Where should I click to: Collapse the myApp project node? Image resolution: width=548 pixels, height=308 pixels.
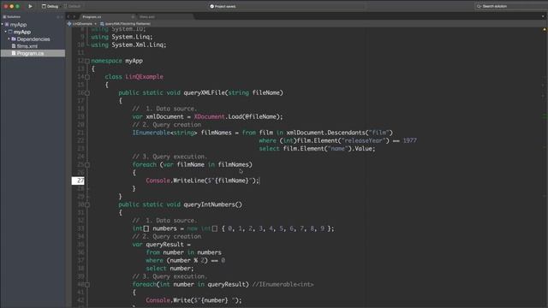pos(6,32)
